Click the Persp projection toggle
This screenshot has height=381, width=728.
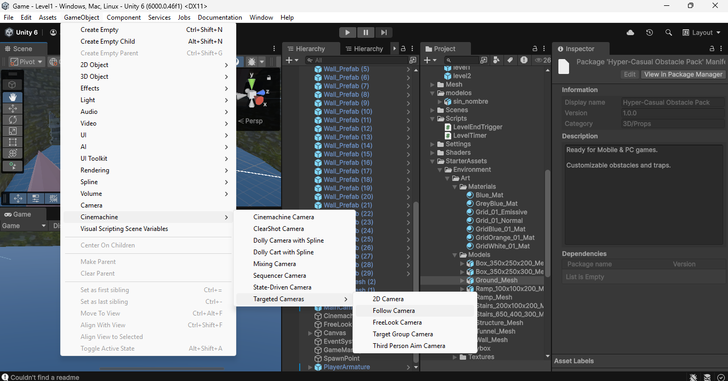pos(251,121)
